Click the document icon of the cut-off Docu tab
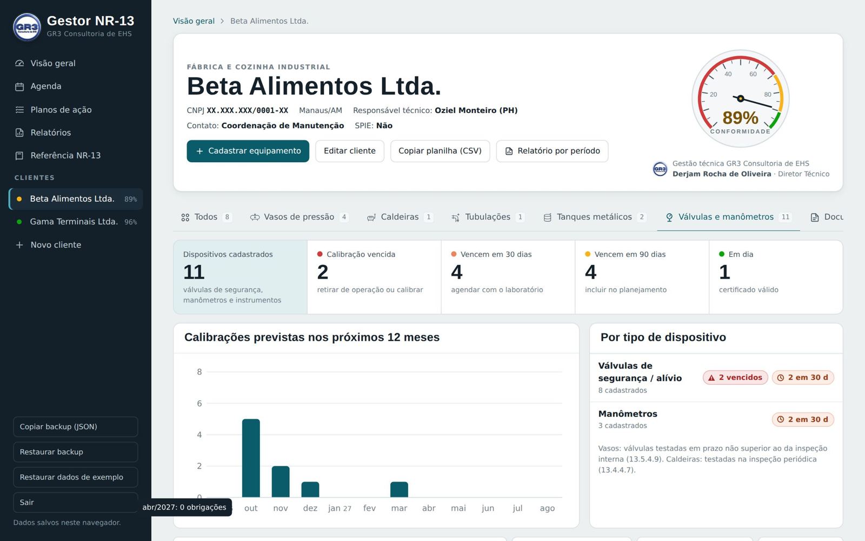Viewport: 865px width, 541px height. tap(815, 217)
